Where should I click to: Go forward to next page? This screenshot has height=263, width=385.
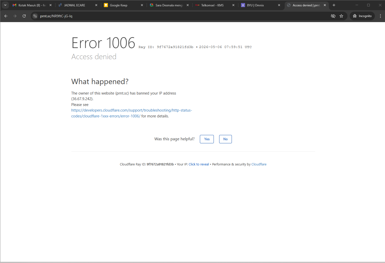15,16
